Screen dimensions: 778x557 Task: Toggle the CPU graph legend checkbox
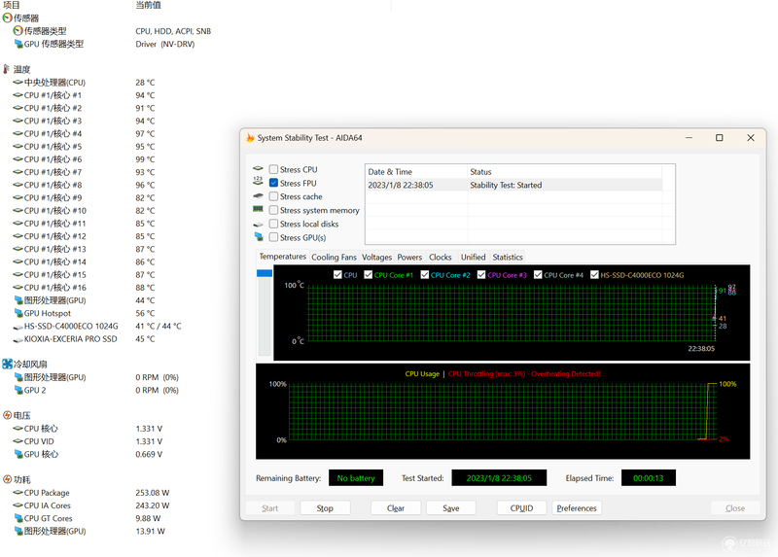pyautogui.click(x=337, y=275)
